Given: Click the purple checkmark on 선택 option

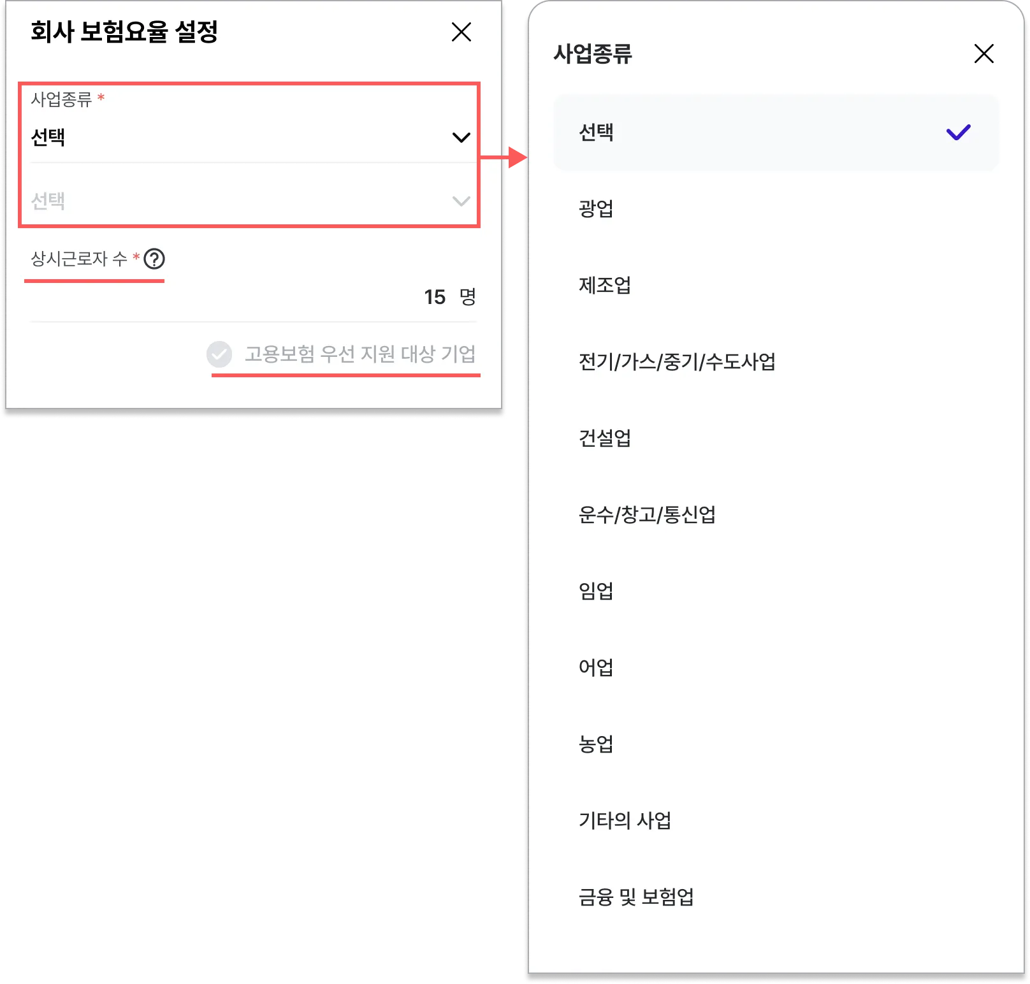Looking at the screenshot, I should pyautogui.click(x=958, y=133).
